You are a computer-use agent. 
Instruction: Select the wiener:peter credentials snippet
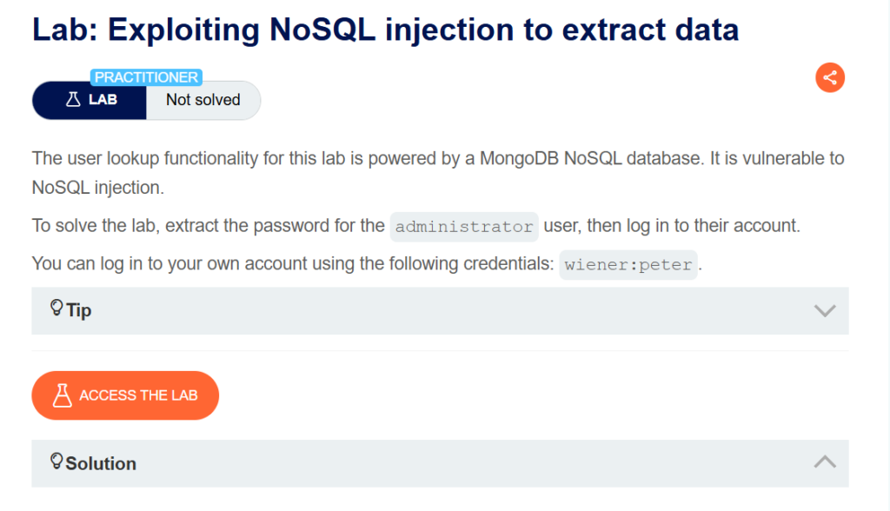click(x=628, y=264)
